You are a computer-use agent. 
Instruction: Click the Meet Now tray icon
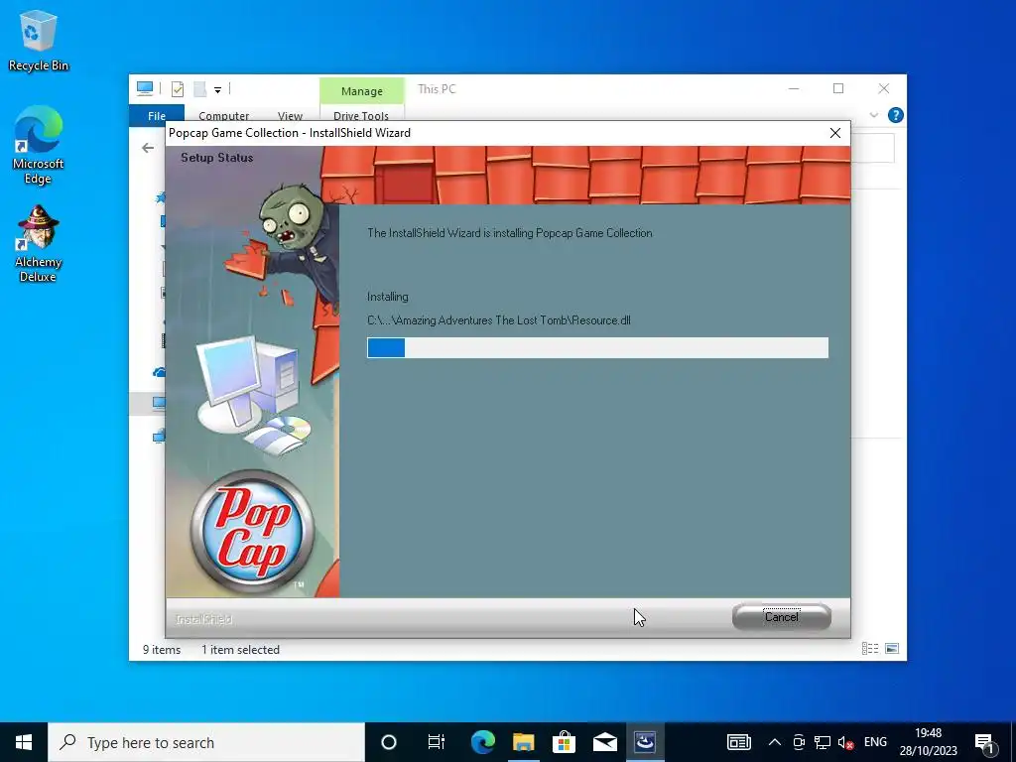(799, 742)
